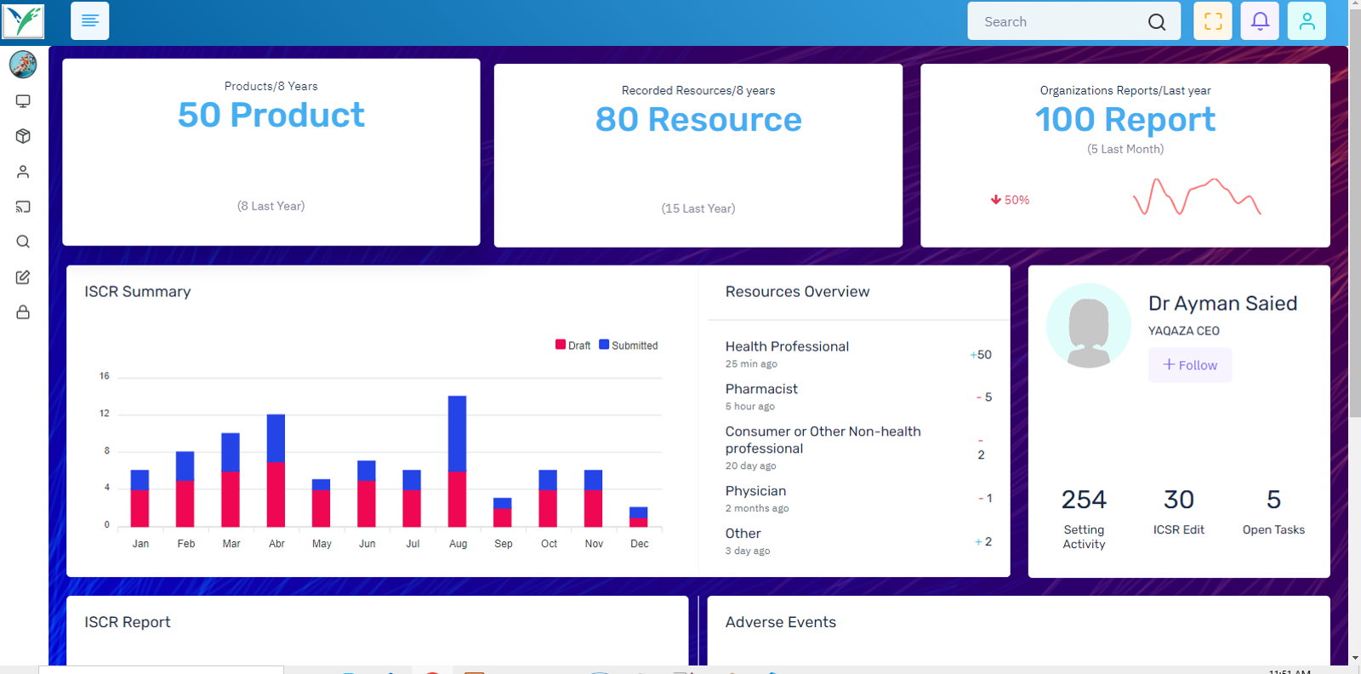The height and width of the screenshot is (674, 1361).
Task: Click the hamburger menu toggle button
Action: [x=89, y=21]
